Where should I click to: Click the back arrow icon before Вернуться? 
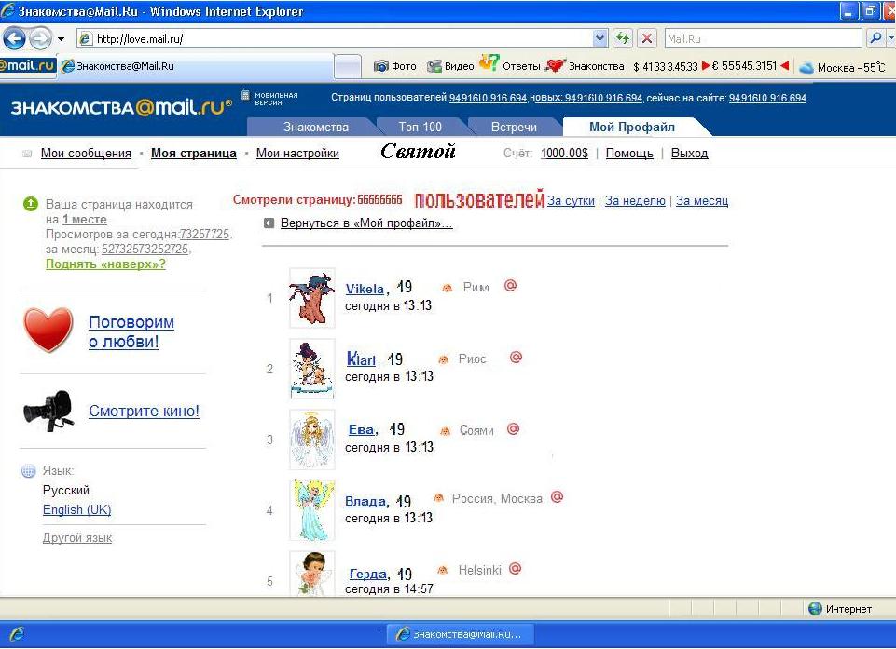pyautogui.click(x=269, y=223)
